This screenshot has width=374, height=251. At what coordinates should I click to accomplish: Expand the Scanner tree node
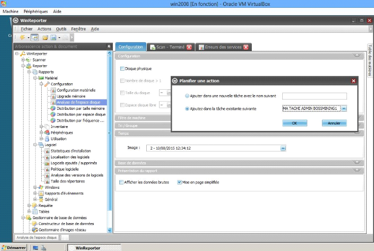[x=23, y=60]
